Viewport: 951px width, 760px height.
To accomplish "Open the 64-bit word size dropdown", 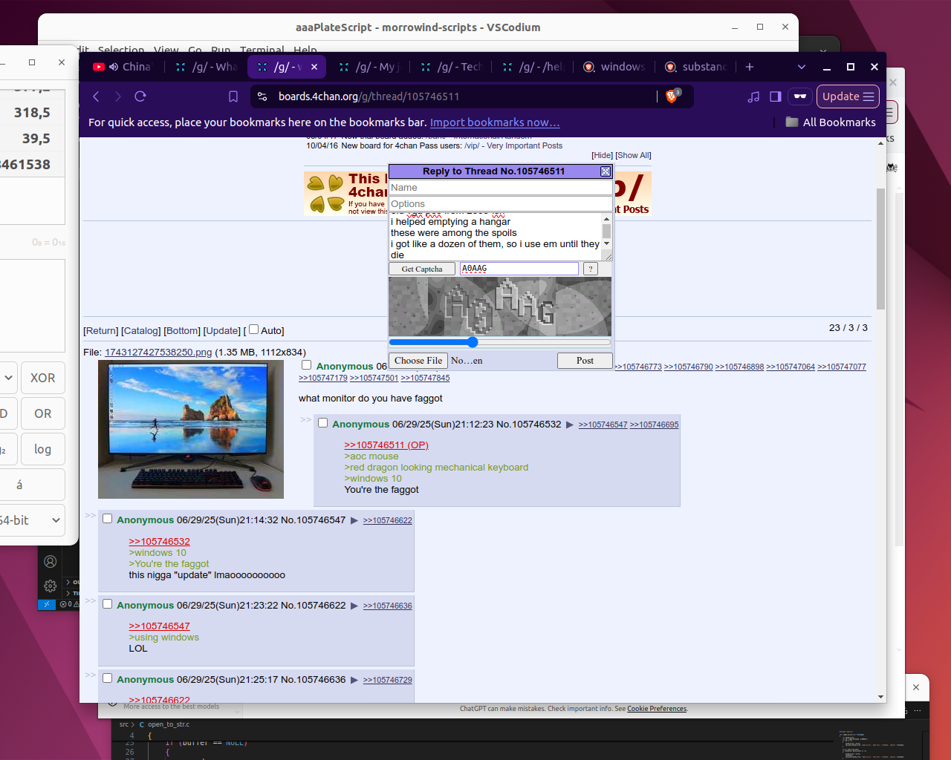I will click(32, 520).
